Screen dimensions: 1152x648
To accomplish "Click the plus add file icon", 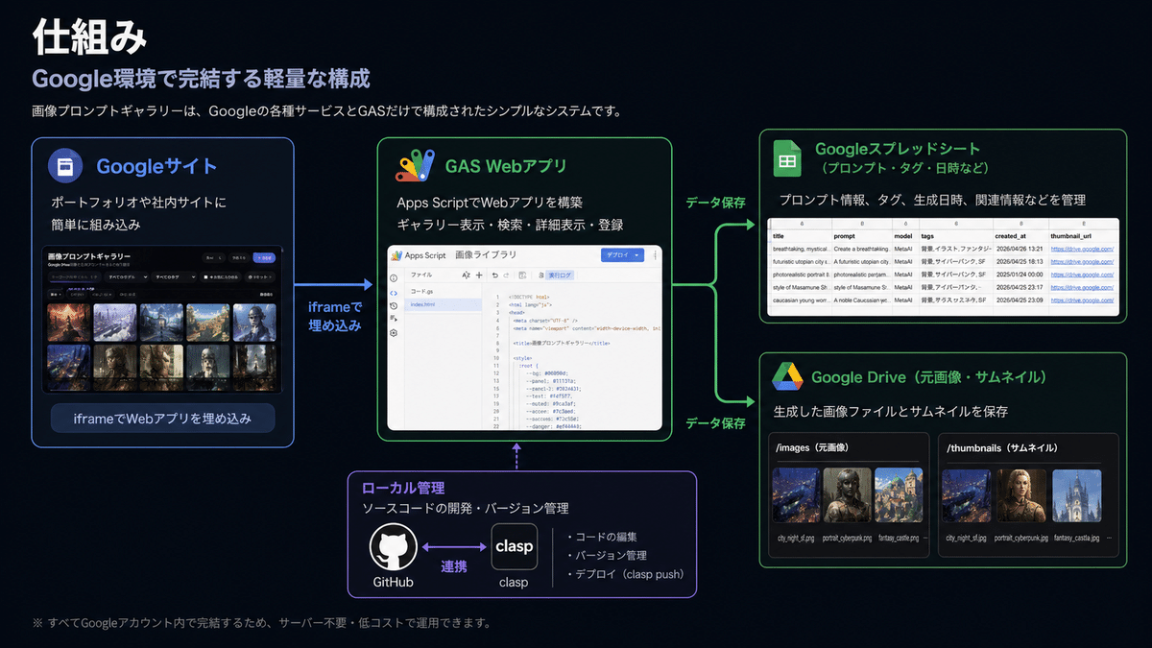I will point(479,275).
